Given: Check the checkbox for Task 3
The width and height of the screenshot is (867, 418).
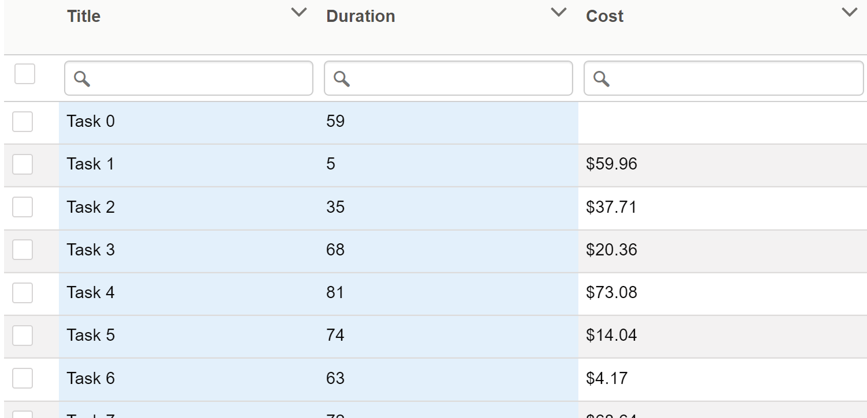Looking at the screenshot, I should coord(22,250).
